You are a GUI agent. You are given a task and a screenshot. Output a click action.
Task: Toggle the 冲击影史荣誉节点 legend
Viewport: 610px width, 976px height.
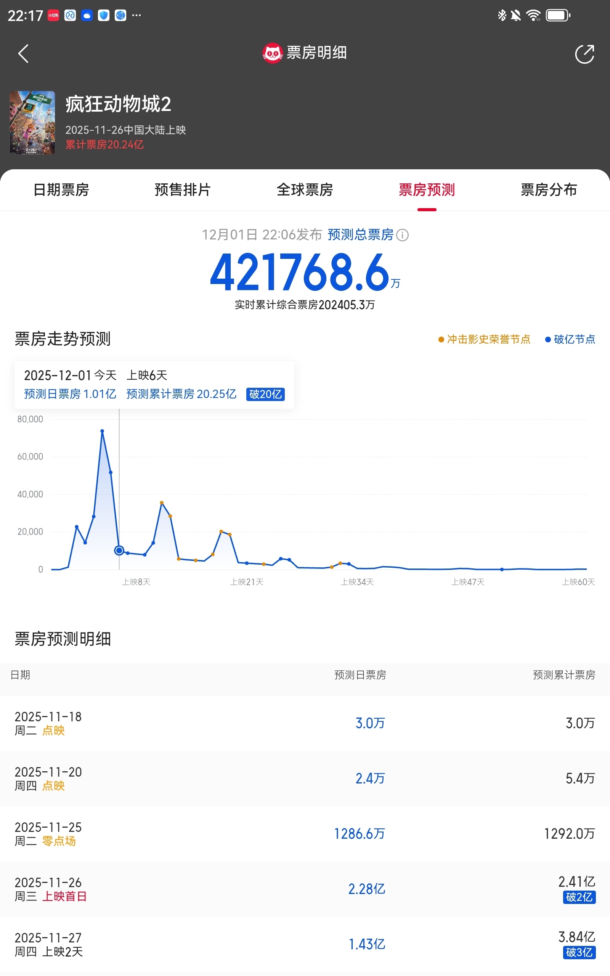tap(484, 339)
